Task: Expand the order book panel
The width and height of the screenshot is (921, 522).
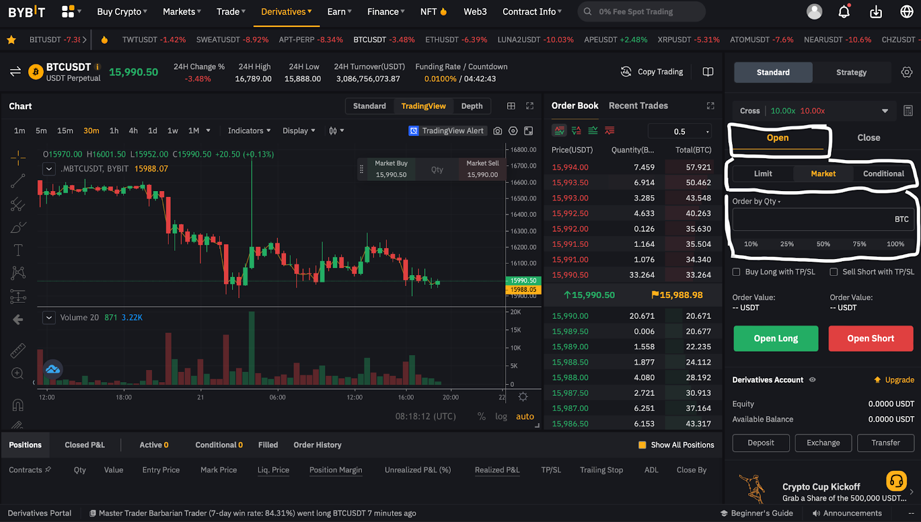Action: (710, 106)
